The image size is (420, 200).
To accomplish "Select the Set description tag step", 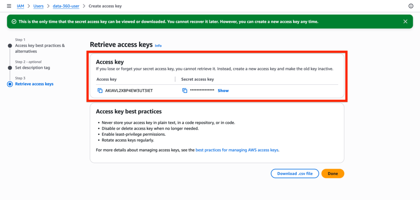I will [x=32, y=67].
